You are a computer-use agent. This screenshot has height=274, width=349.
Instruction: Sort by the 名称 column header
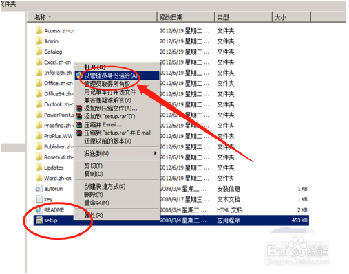coord(92,17)
